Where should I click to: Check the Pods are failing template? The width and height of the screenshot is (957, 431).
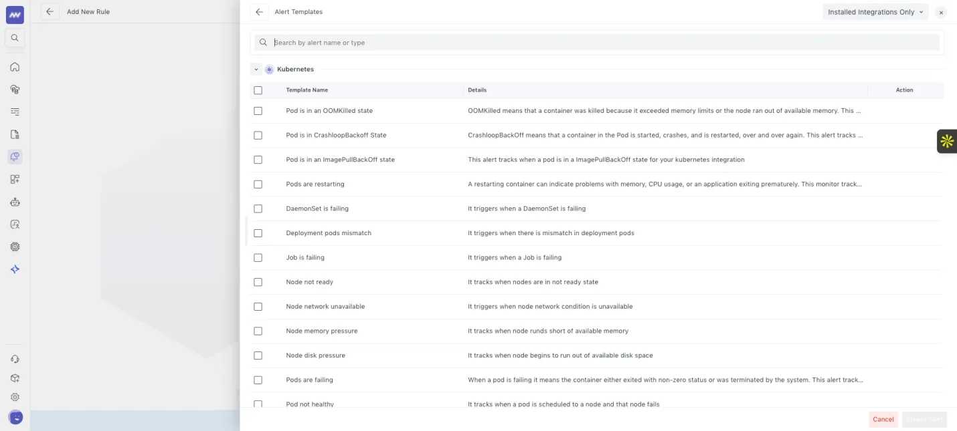click(258, 380)
